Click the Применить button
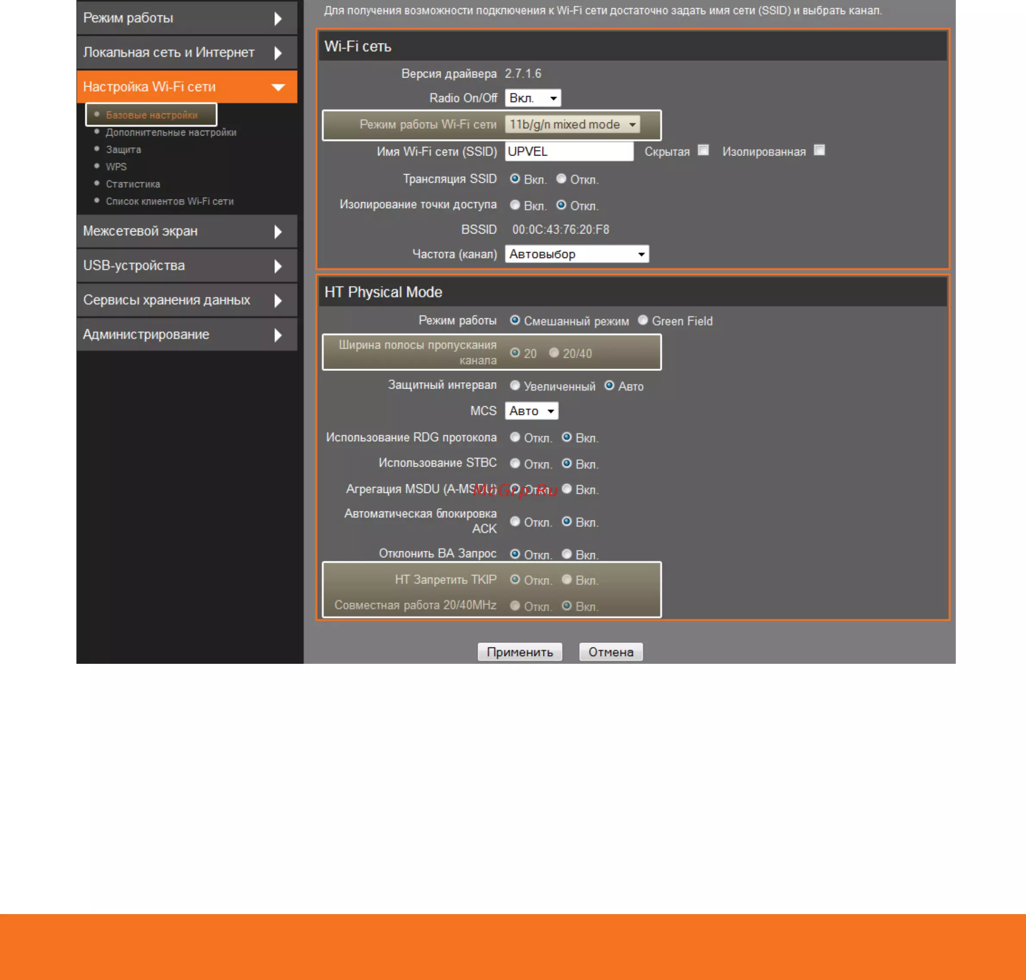Viewport: 1026px width, 980px height. click(x=520, y=652)
